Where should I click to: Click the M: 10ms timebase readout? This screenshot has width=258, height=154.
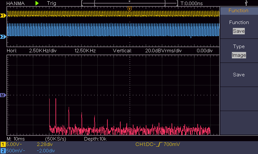click(16, 139)
